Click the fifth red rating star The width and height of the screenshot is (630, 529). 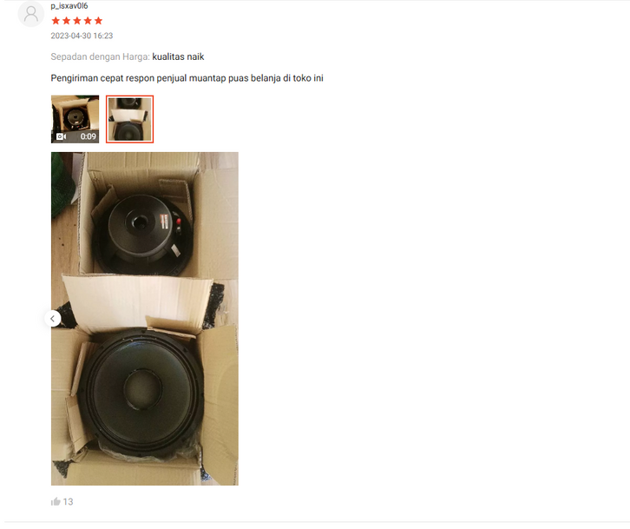pos(98,21)
